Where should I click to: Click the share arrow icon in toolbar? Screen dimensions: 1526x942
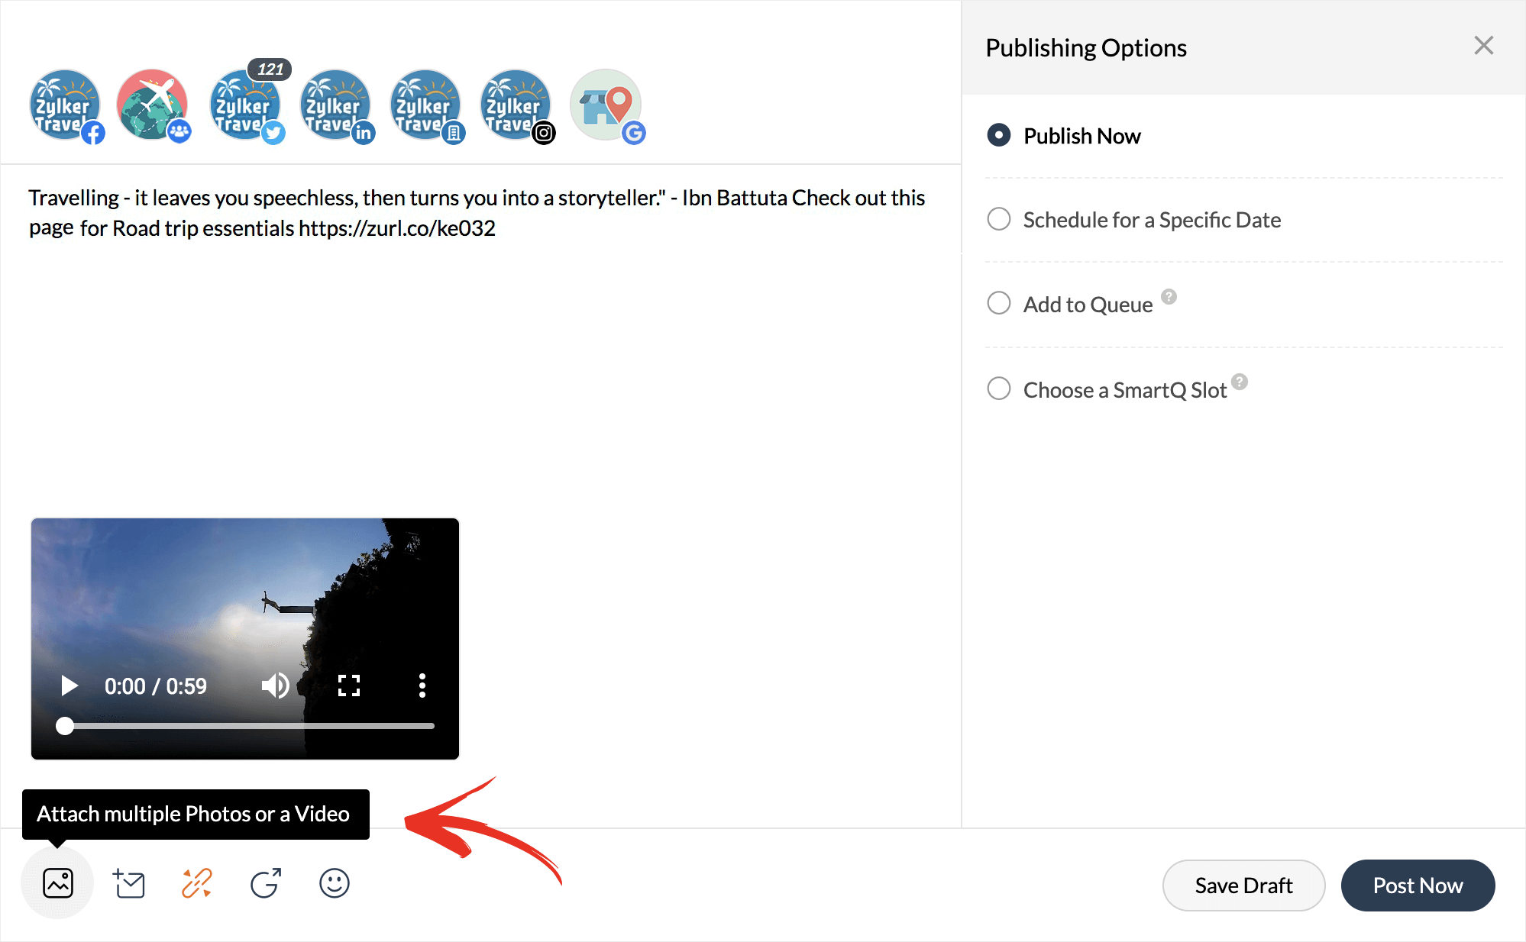[266, 883]
